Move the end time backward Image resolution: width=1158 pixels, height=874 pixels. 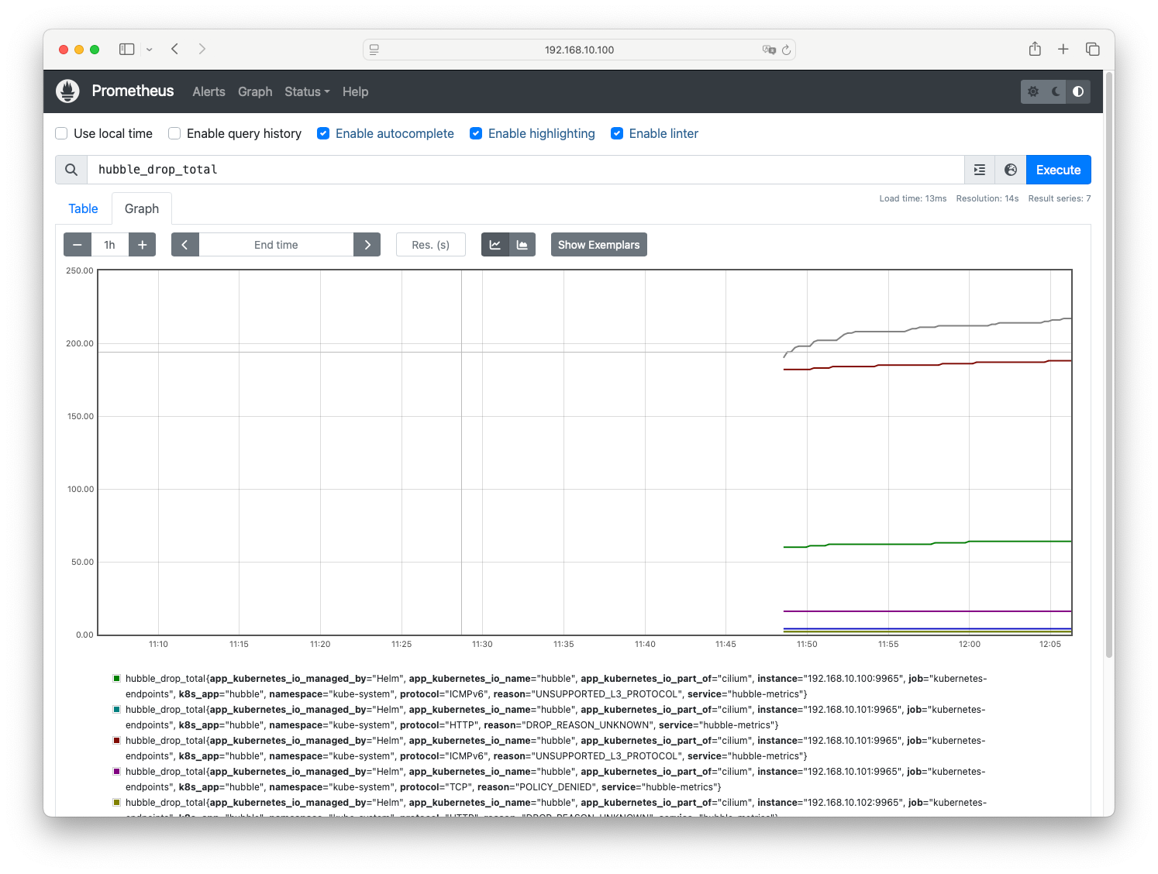(x=184, y=245)
